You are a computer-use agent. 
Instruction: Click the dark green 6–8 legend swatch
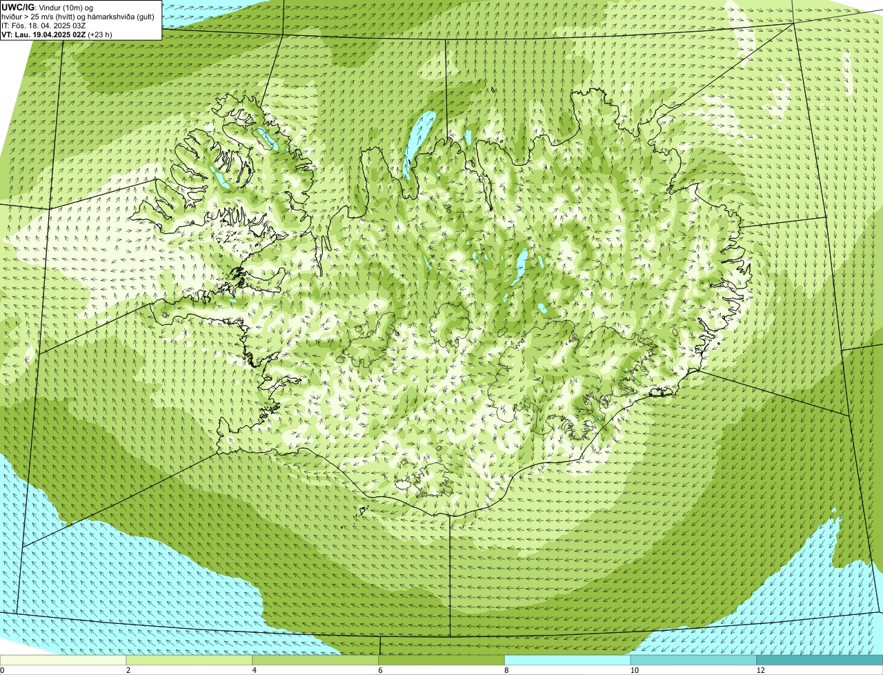point(441,660)
